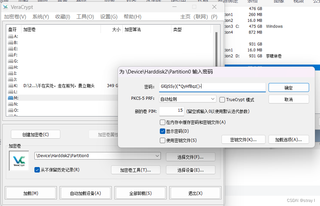Image resolution: width=320 pixels, height=206 pixels.
Task: Click the 大小 column header
Action: pos(112,29)
